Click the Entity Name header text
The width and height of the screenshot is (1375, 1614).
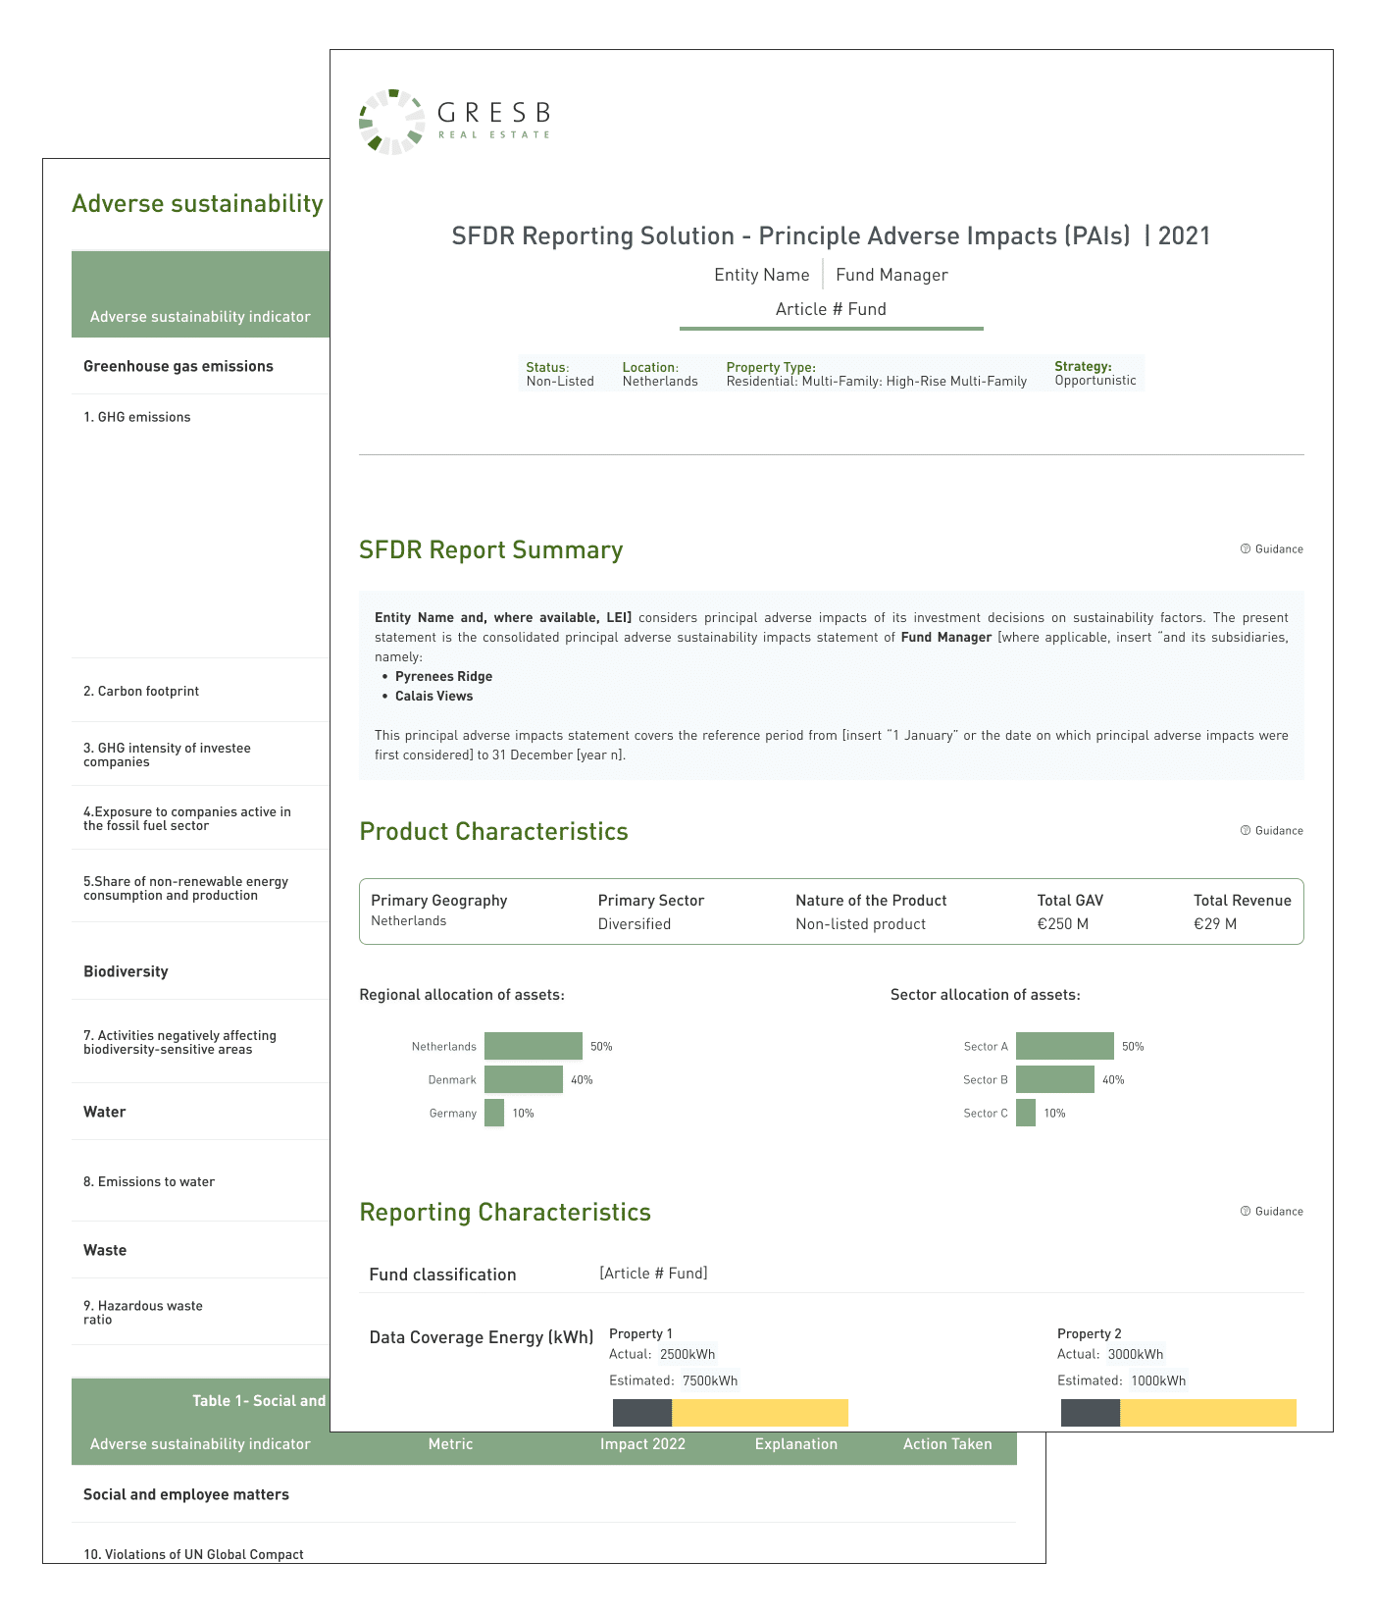[762, 275]
